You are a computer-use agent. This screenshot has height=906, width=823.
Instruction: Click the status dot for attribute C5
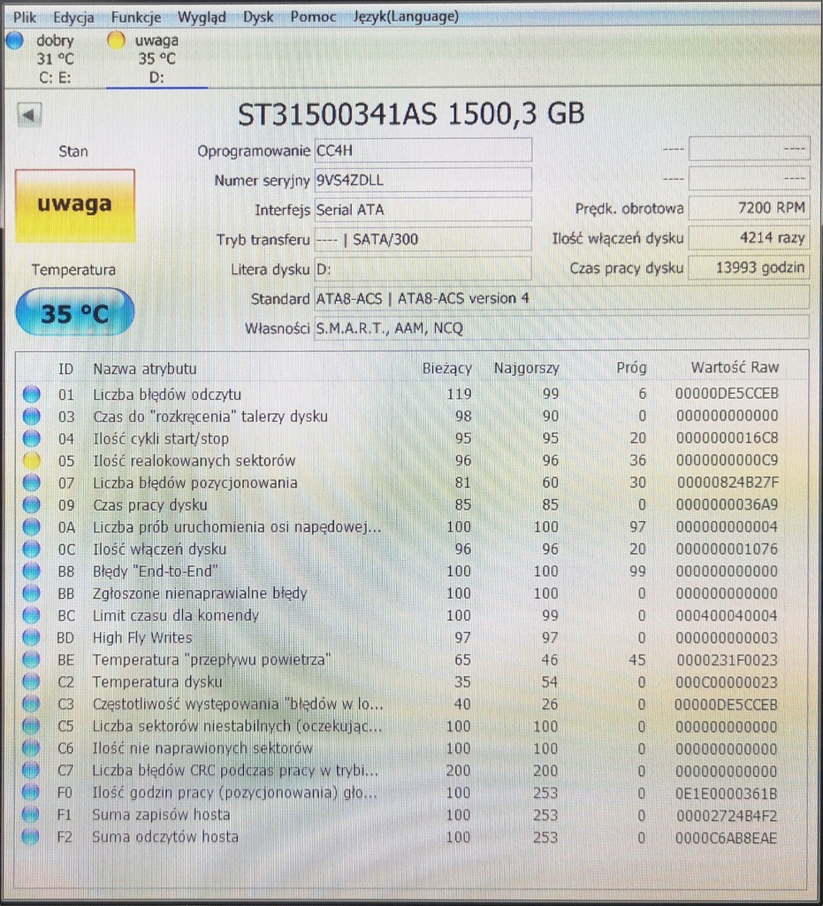31,726
